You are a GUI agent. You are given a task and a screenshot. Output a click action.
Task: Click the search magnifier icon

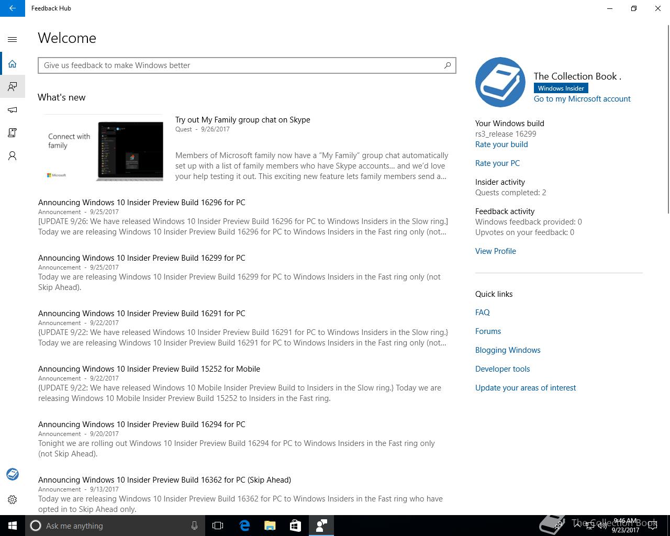click(448, 65)
